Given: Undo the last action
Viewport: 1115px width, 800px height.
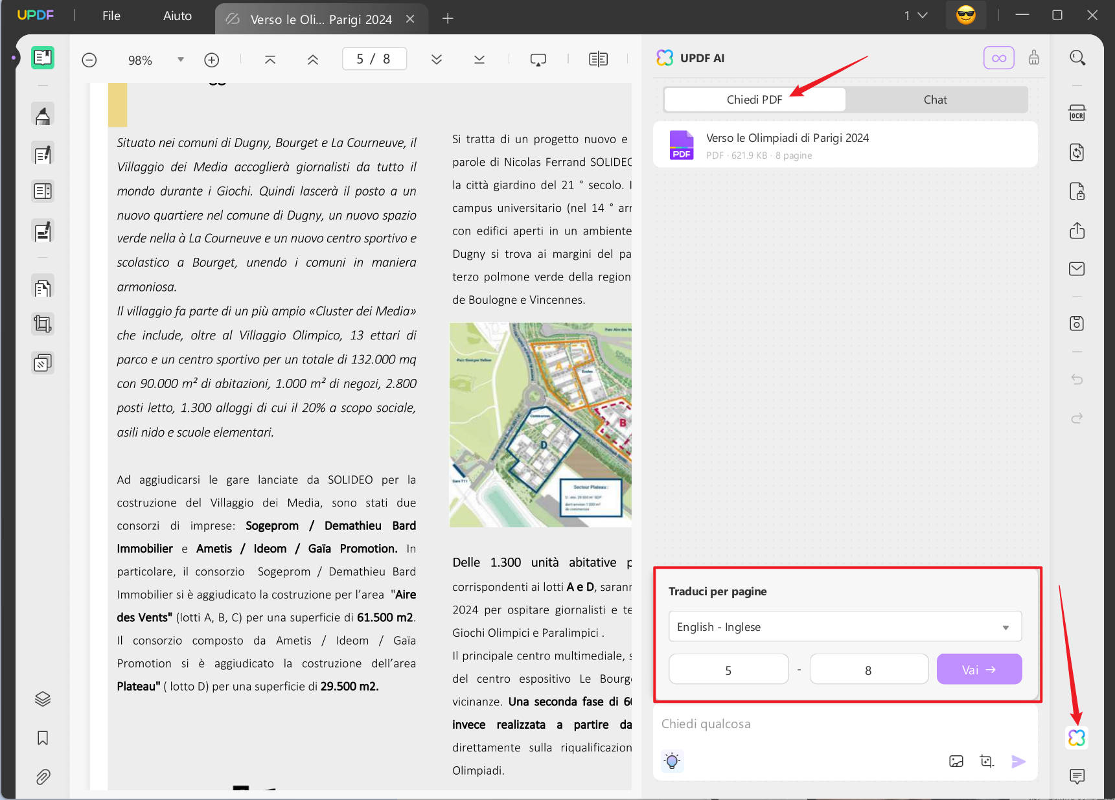Looking at the screenshot, I should coord(1077,379).
